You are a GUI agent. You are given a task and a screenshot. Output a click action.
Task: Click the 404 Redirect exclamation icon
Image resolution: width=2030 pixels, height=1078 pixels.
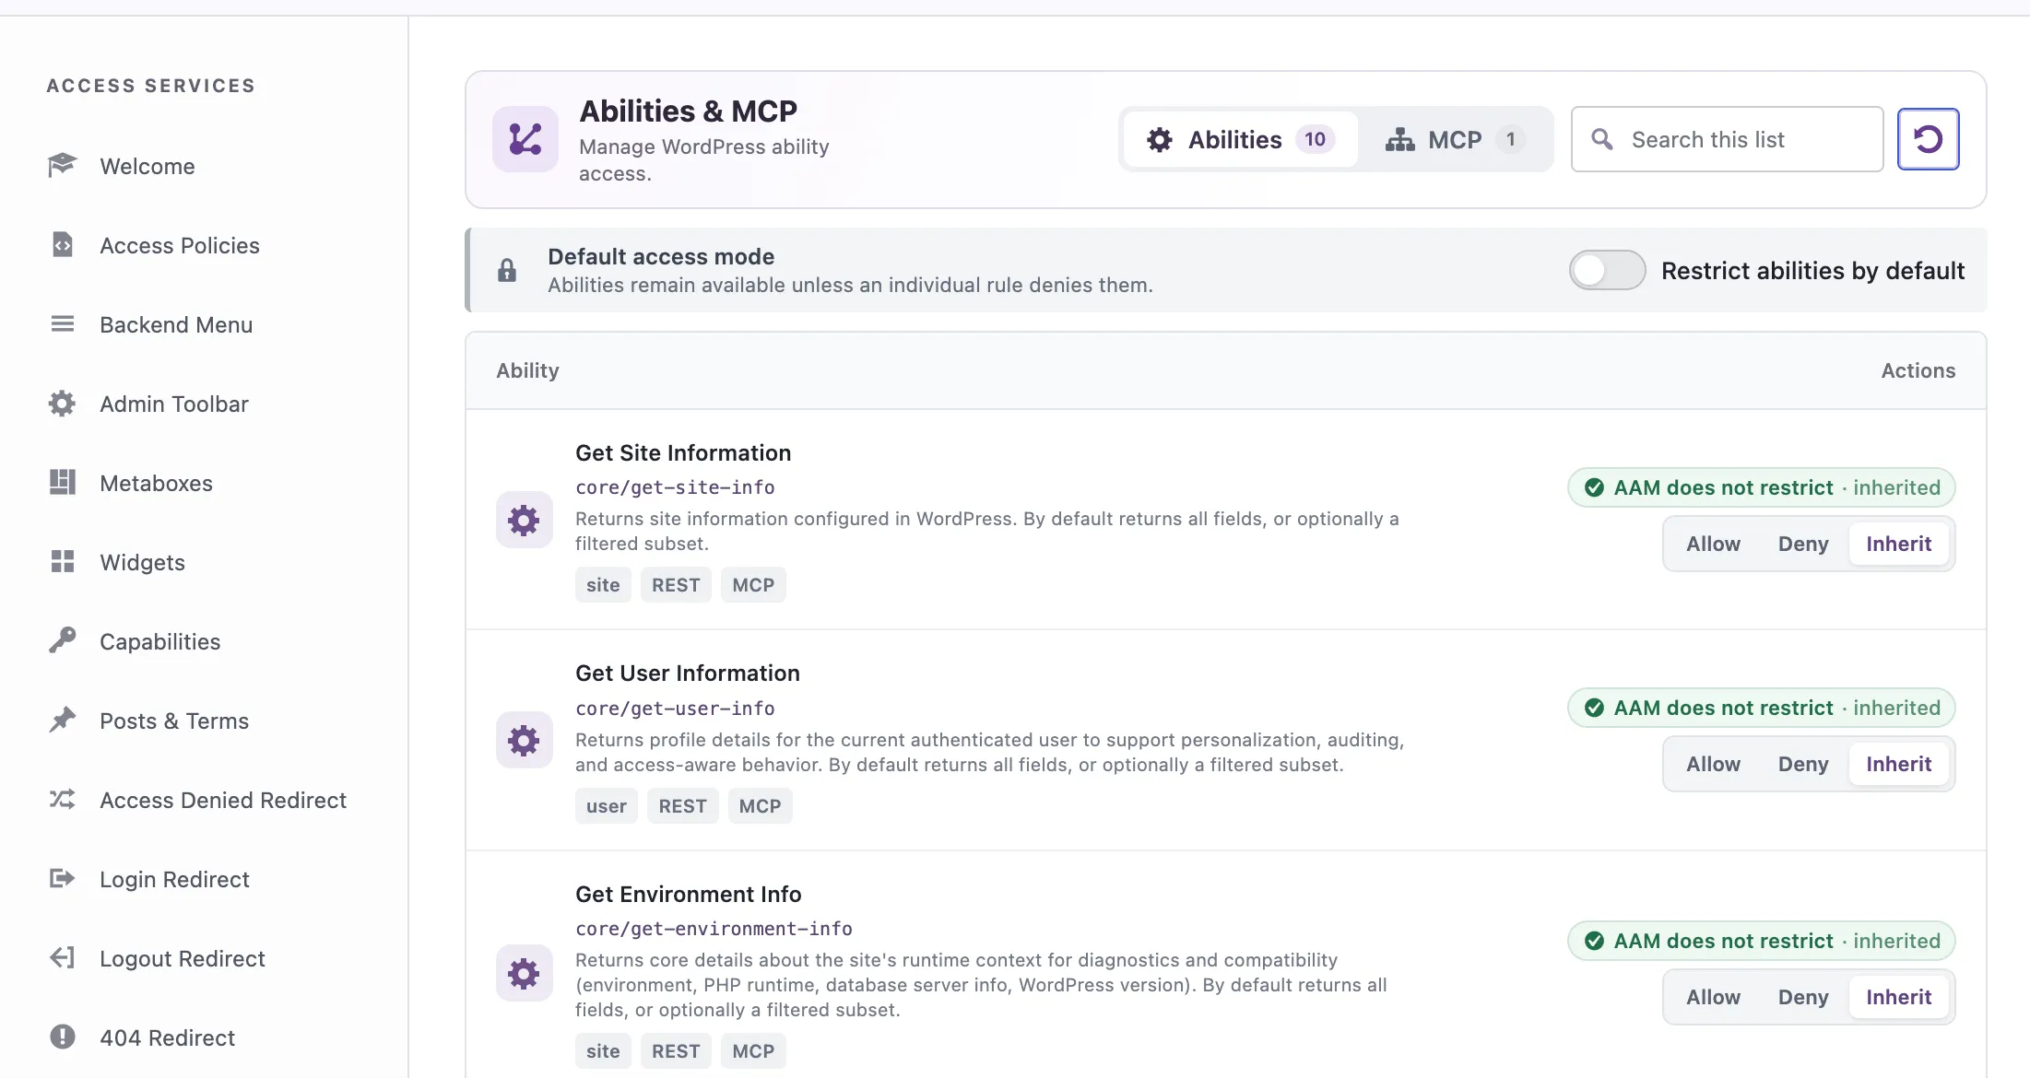pyautogui.click(x=62, y=1037)
